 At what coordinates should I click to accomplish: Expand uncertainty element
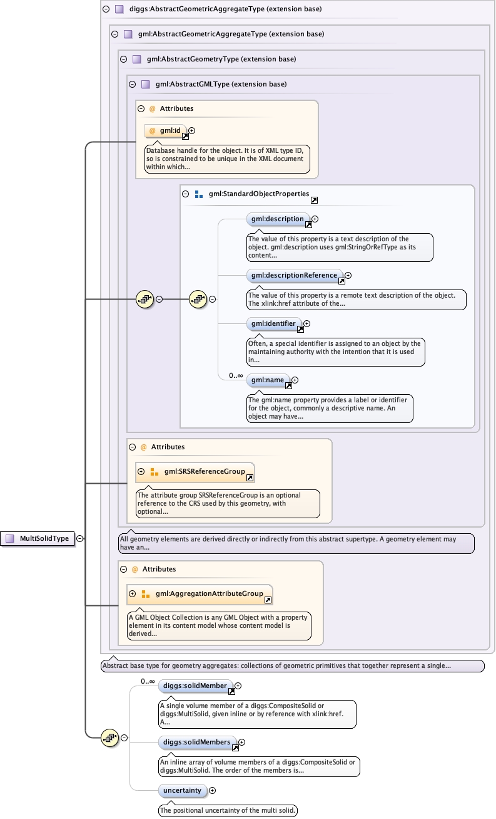(212, 791)
